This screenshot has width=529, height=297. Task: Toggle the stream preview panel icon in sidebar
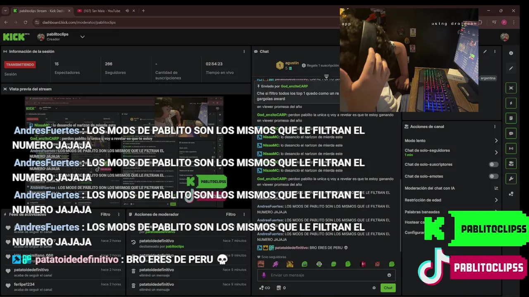[x=511, y=88]
